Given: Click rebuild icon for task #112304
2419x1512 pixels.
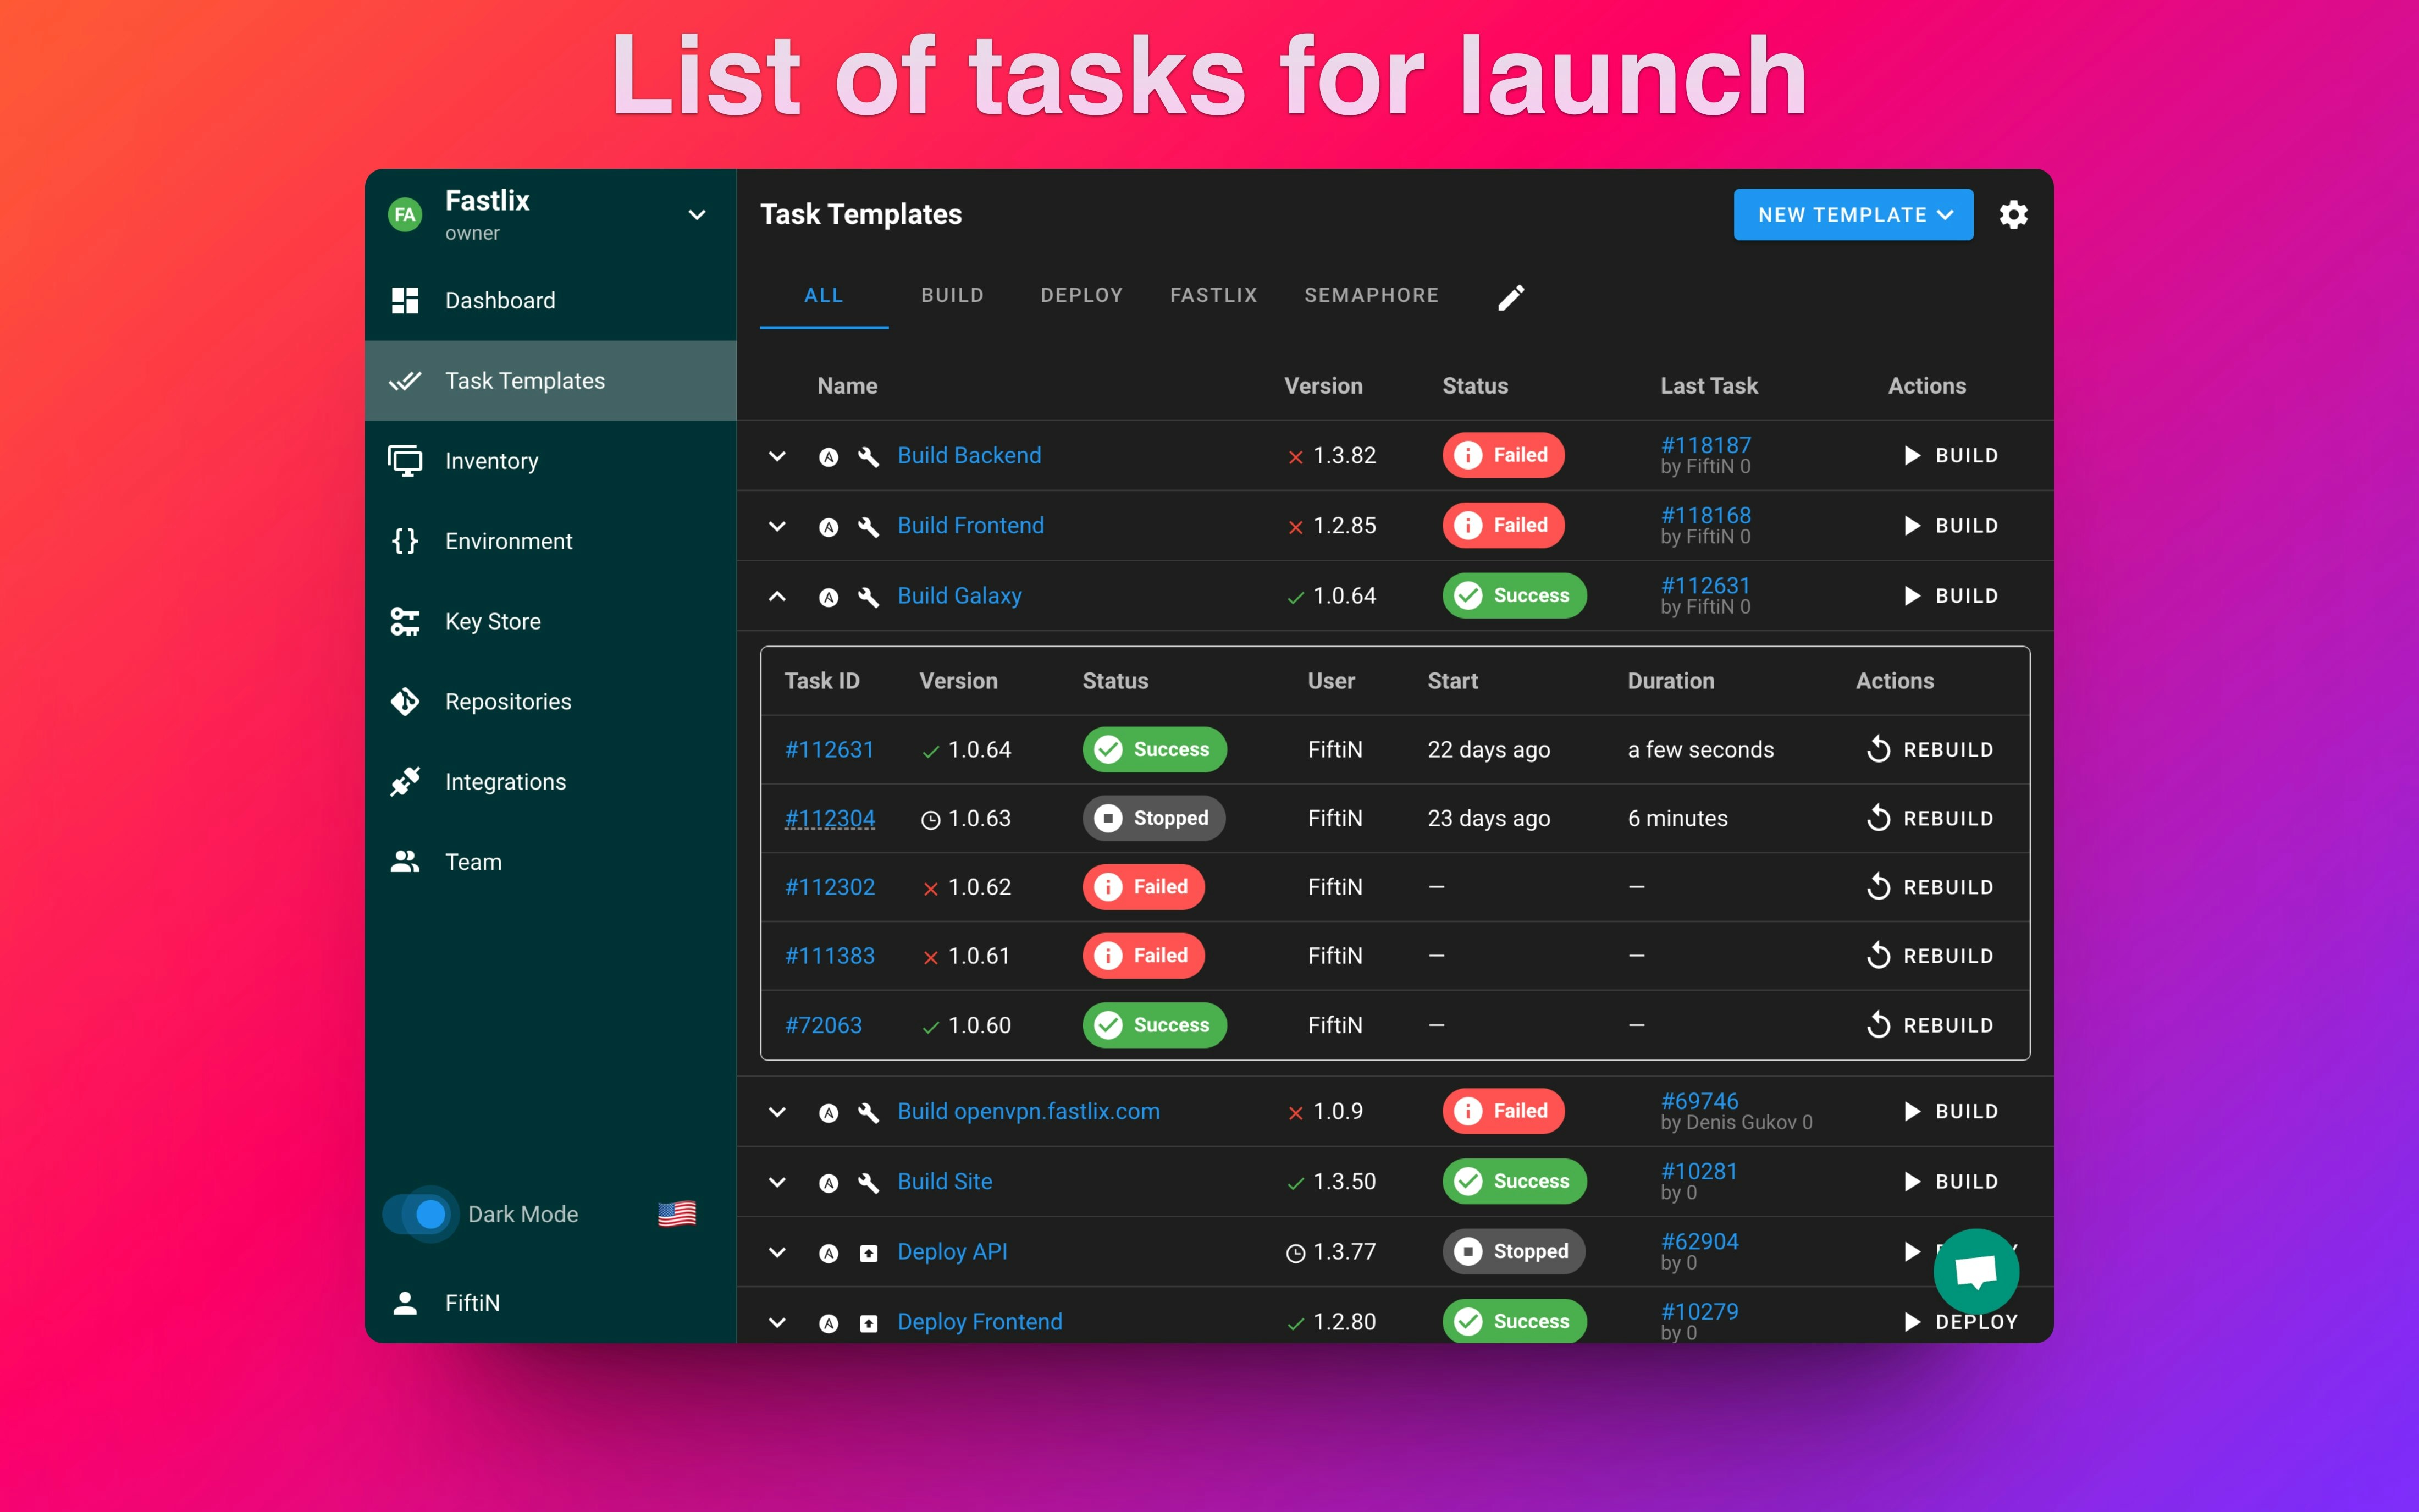Looking at the screenshot, I should point(1878,818).
